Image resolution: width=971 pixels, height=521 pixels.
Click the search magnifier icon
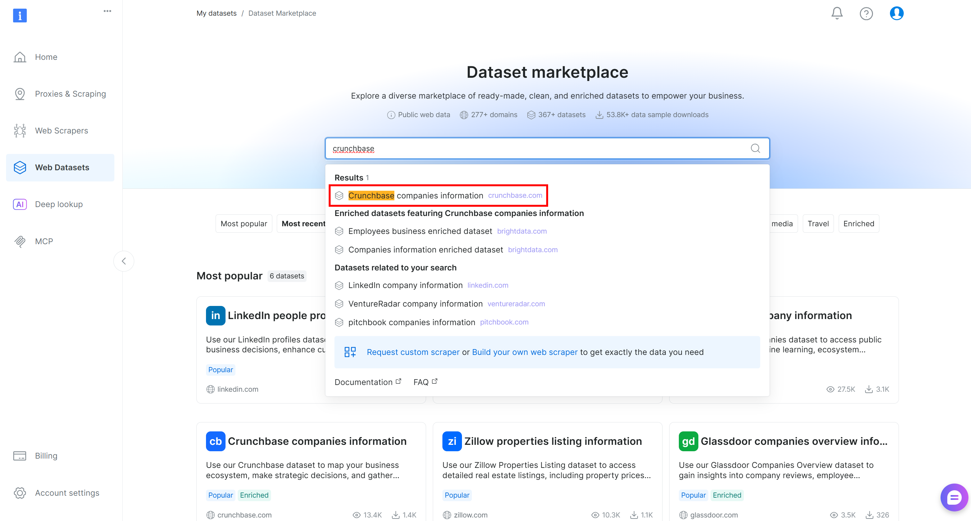tap(755, 148)
